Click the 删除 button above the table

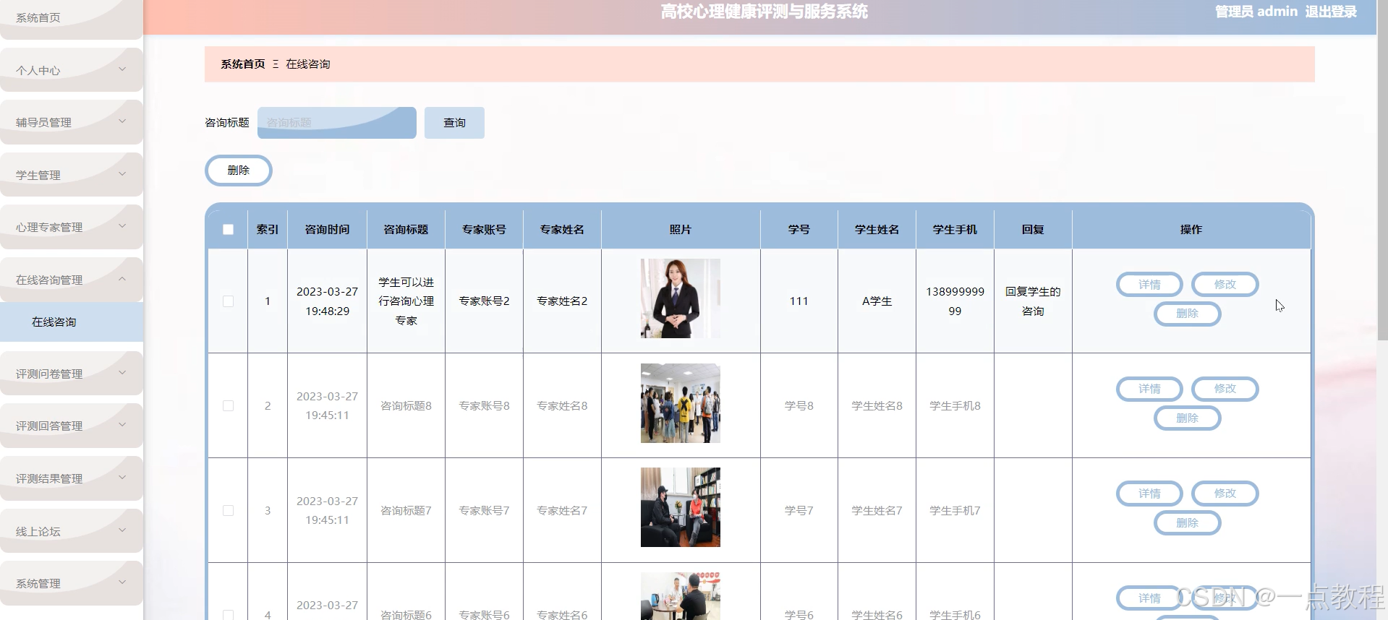[x=239, y=171]
